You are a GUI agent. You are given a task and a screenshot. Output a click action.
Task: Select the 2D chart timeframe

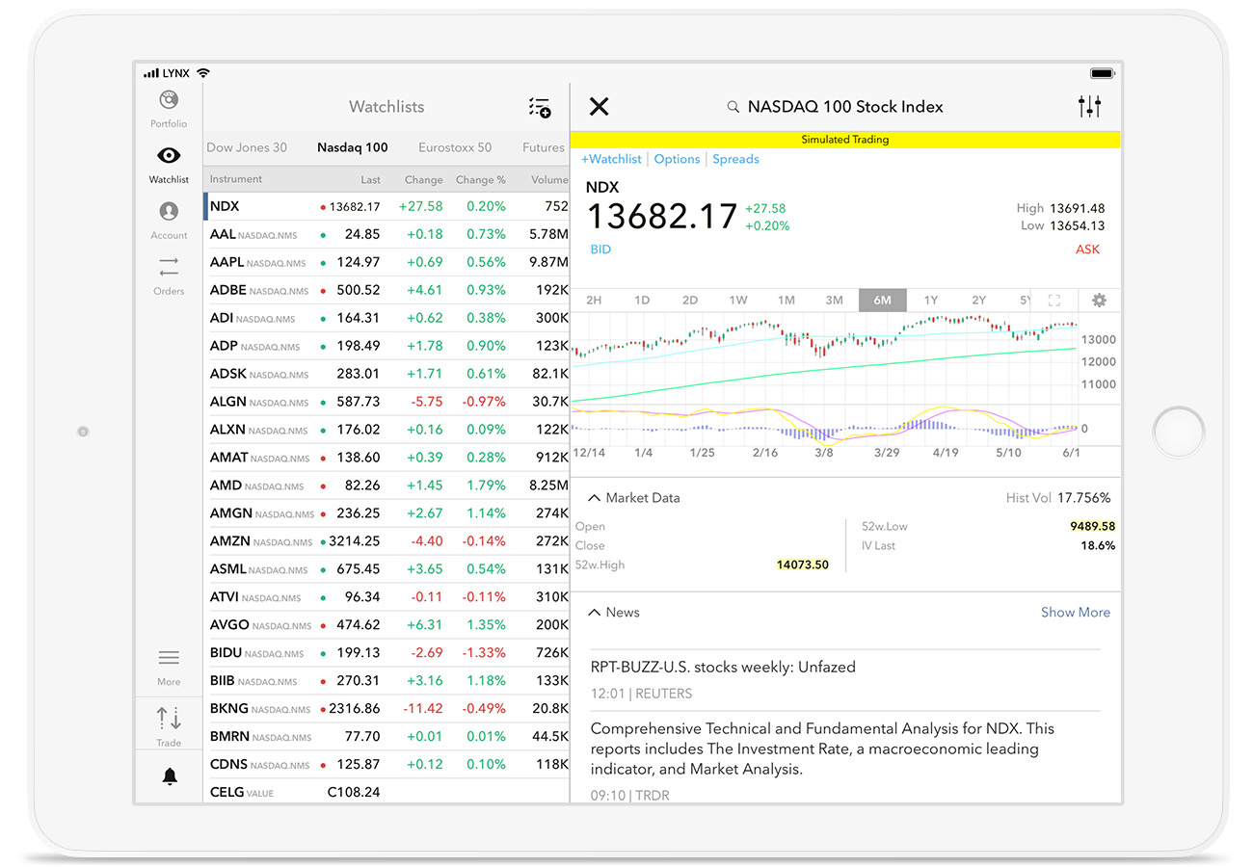(690, 300)
